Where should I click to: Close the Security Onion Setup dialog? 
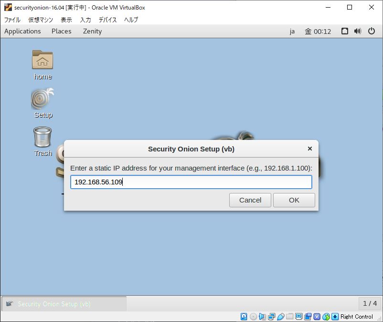coord(310,149)
